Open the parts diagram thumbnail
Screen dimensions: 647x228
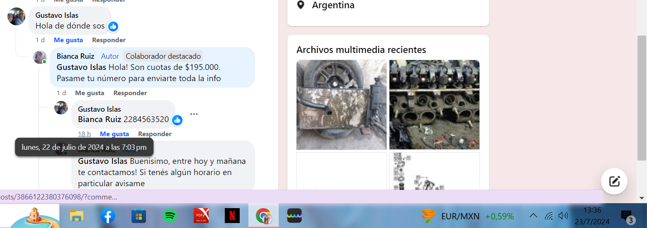(434, 171)
